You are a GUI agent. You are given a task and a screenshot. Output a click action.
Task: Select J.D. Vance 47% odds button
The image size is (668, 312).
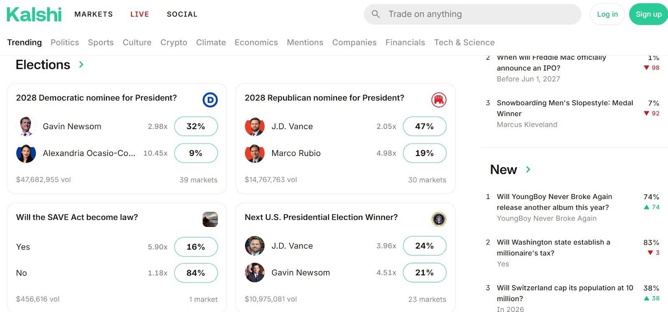[424, 126]
